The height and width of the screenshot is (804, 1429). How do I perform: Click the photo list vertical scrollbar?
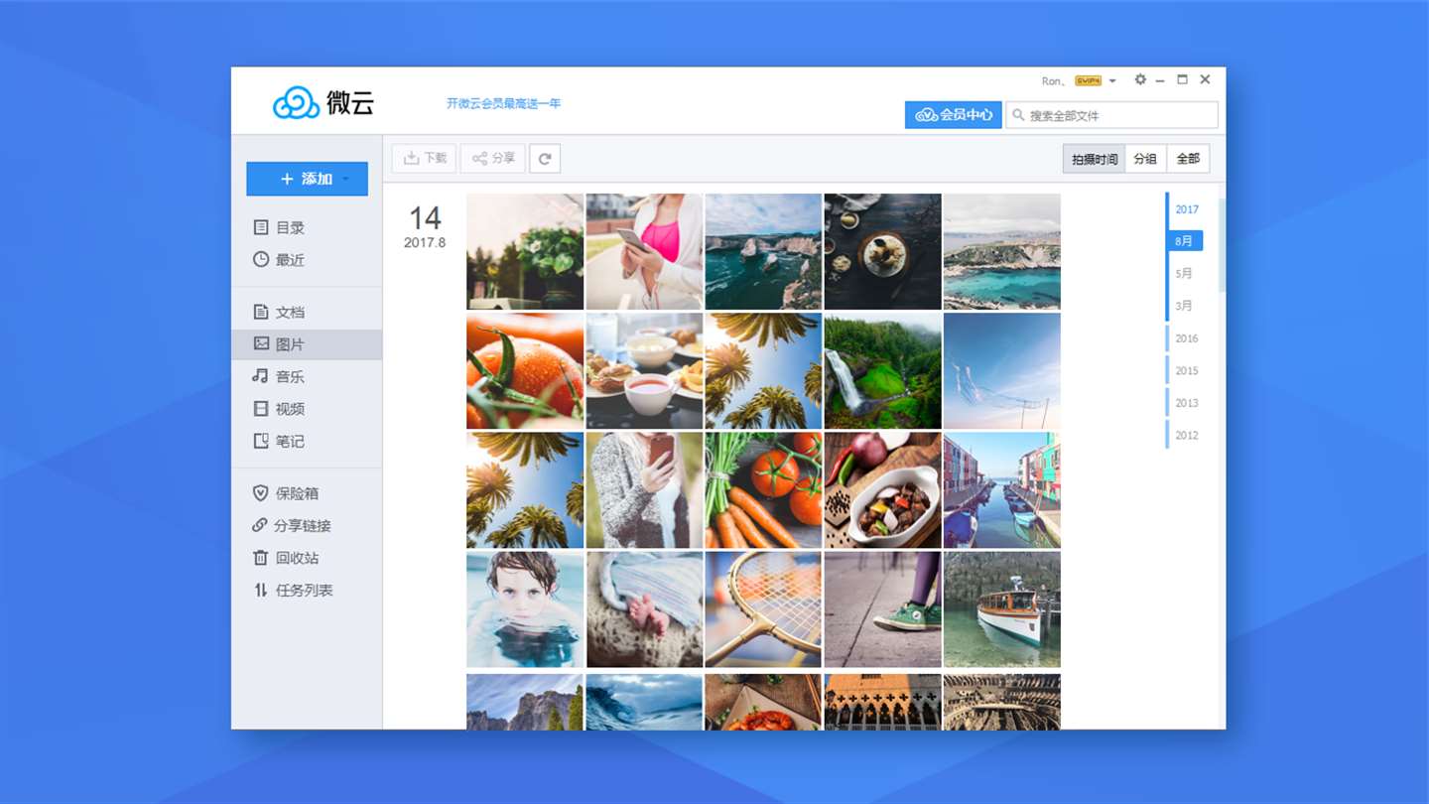click(x=1222, y=245)
